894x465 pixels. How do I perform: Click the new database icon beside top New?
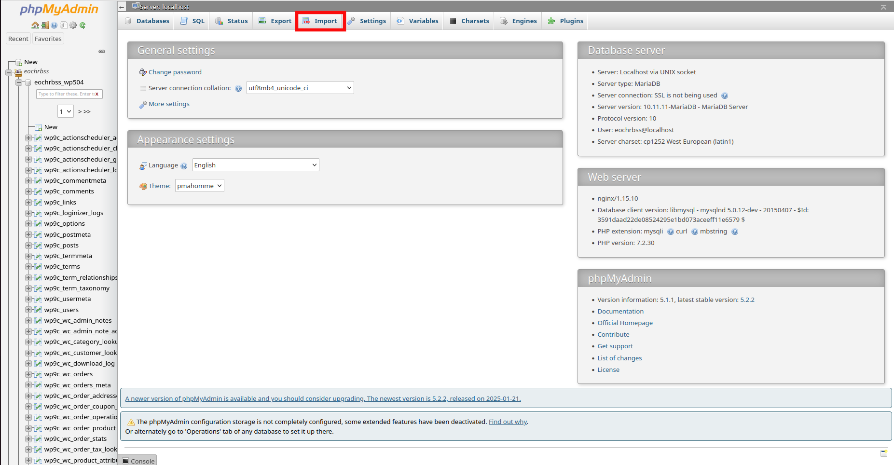click(19, 62)
